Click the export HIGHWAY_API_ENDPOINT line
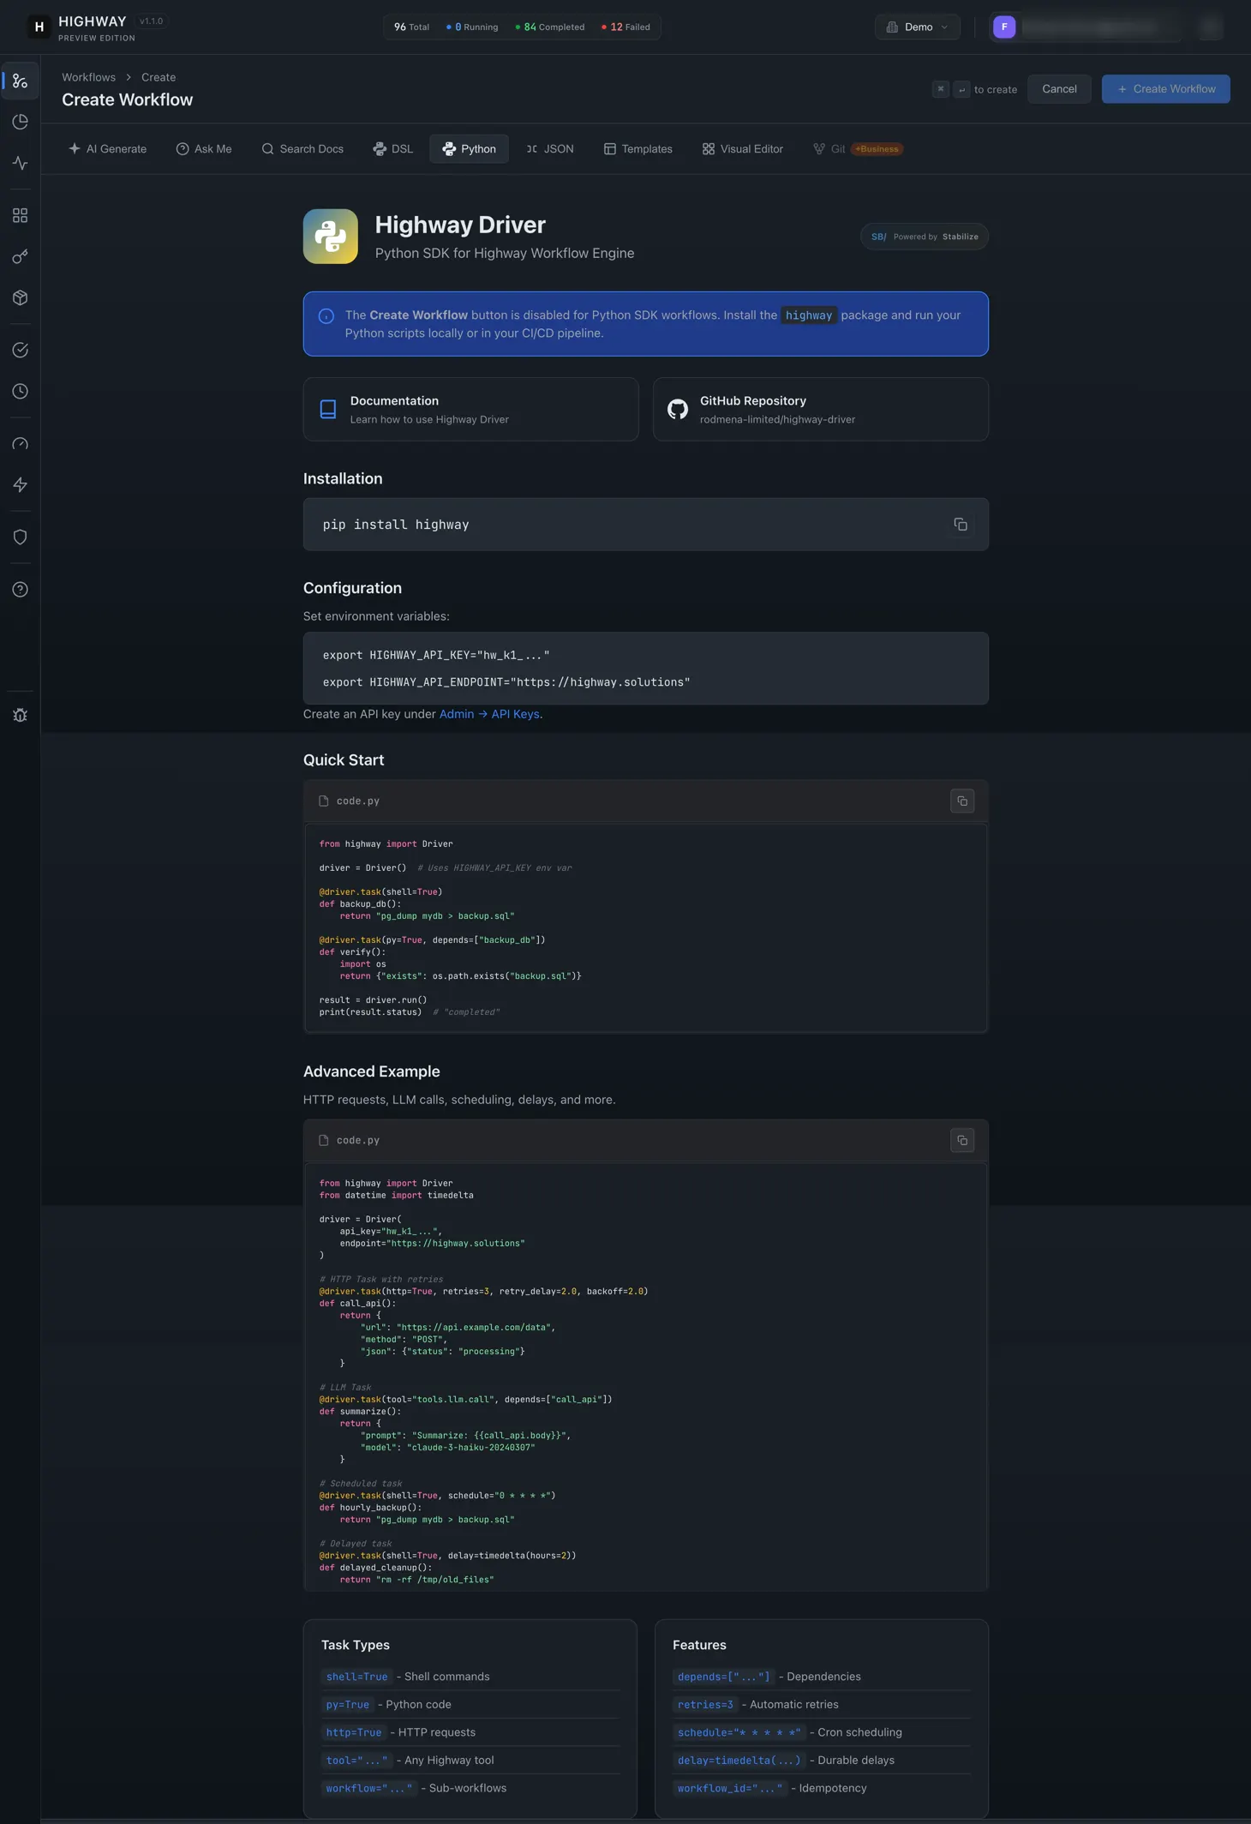The width and height of the screenshot is (1251, 1824). coord(506,682)
